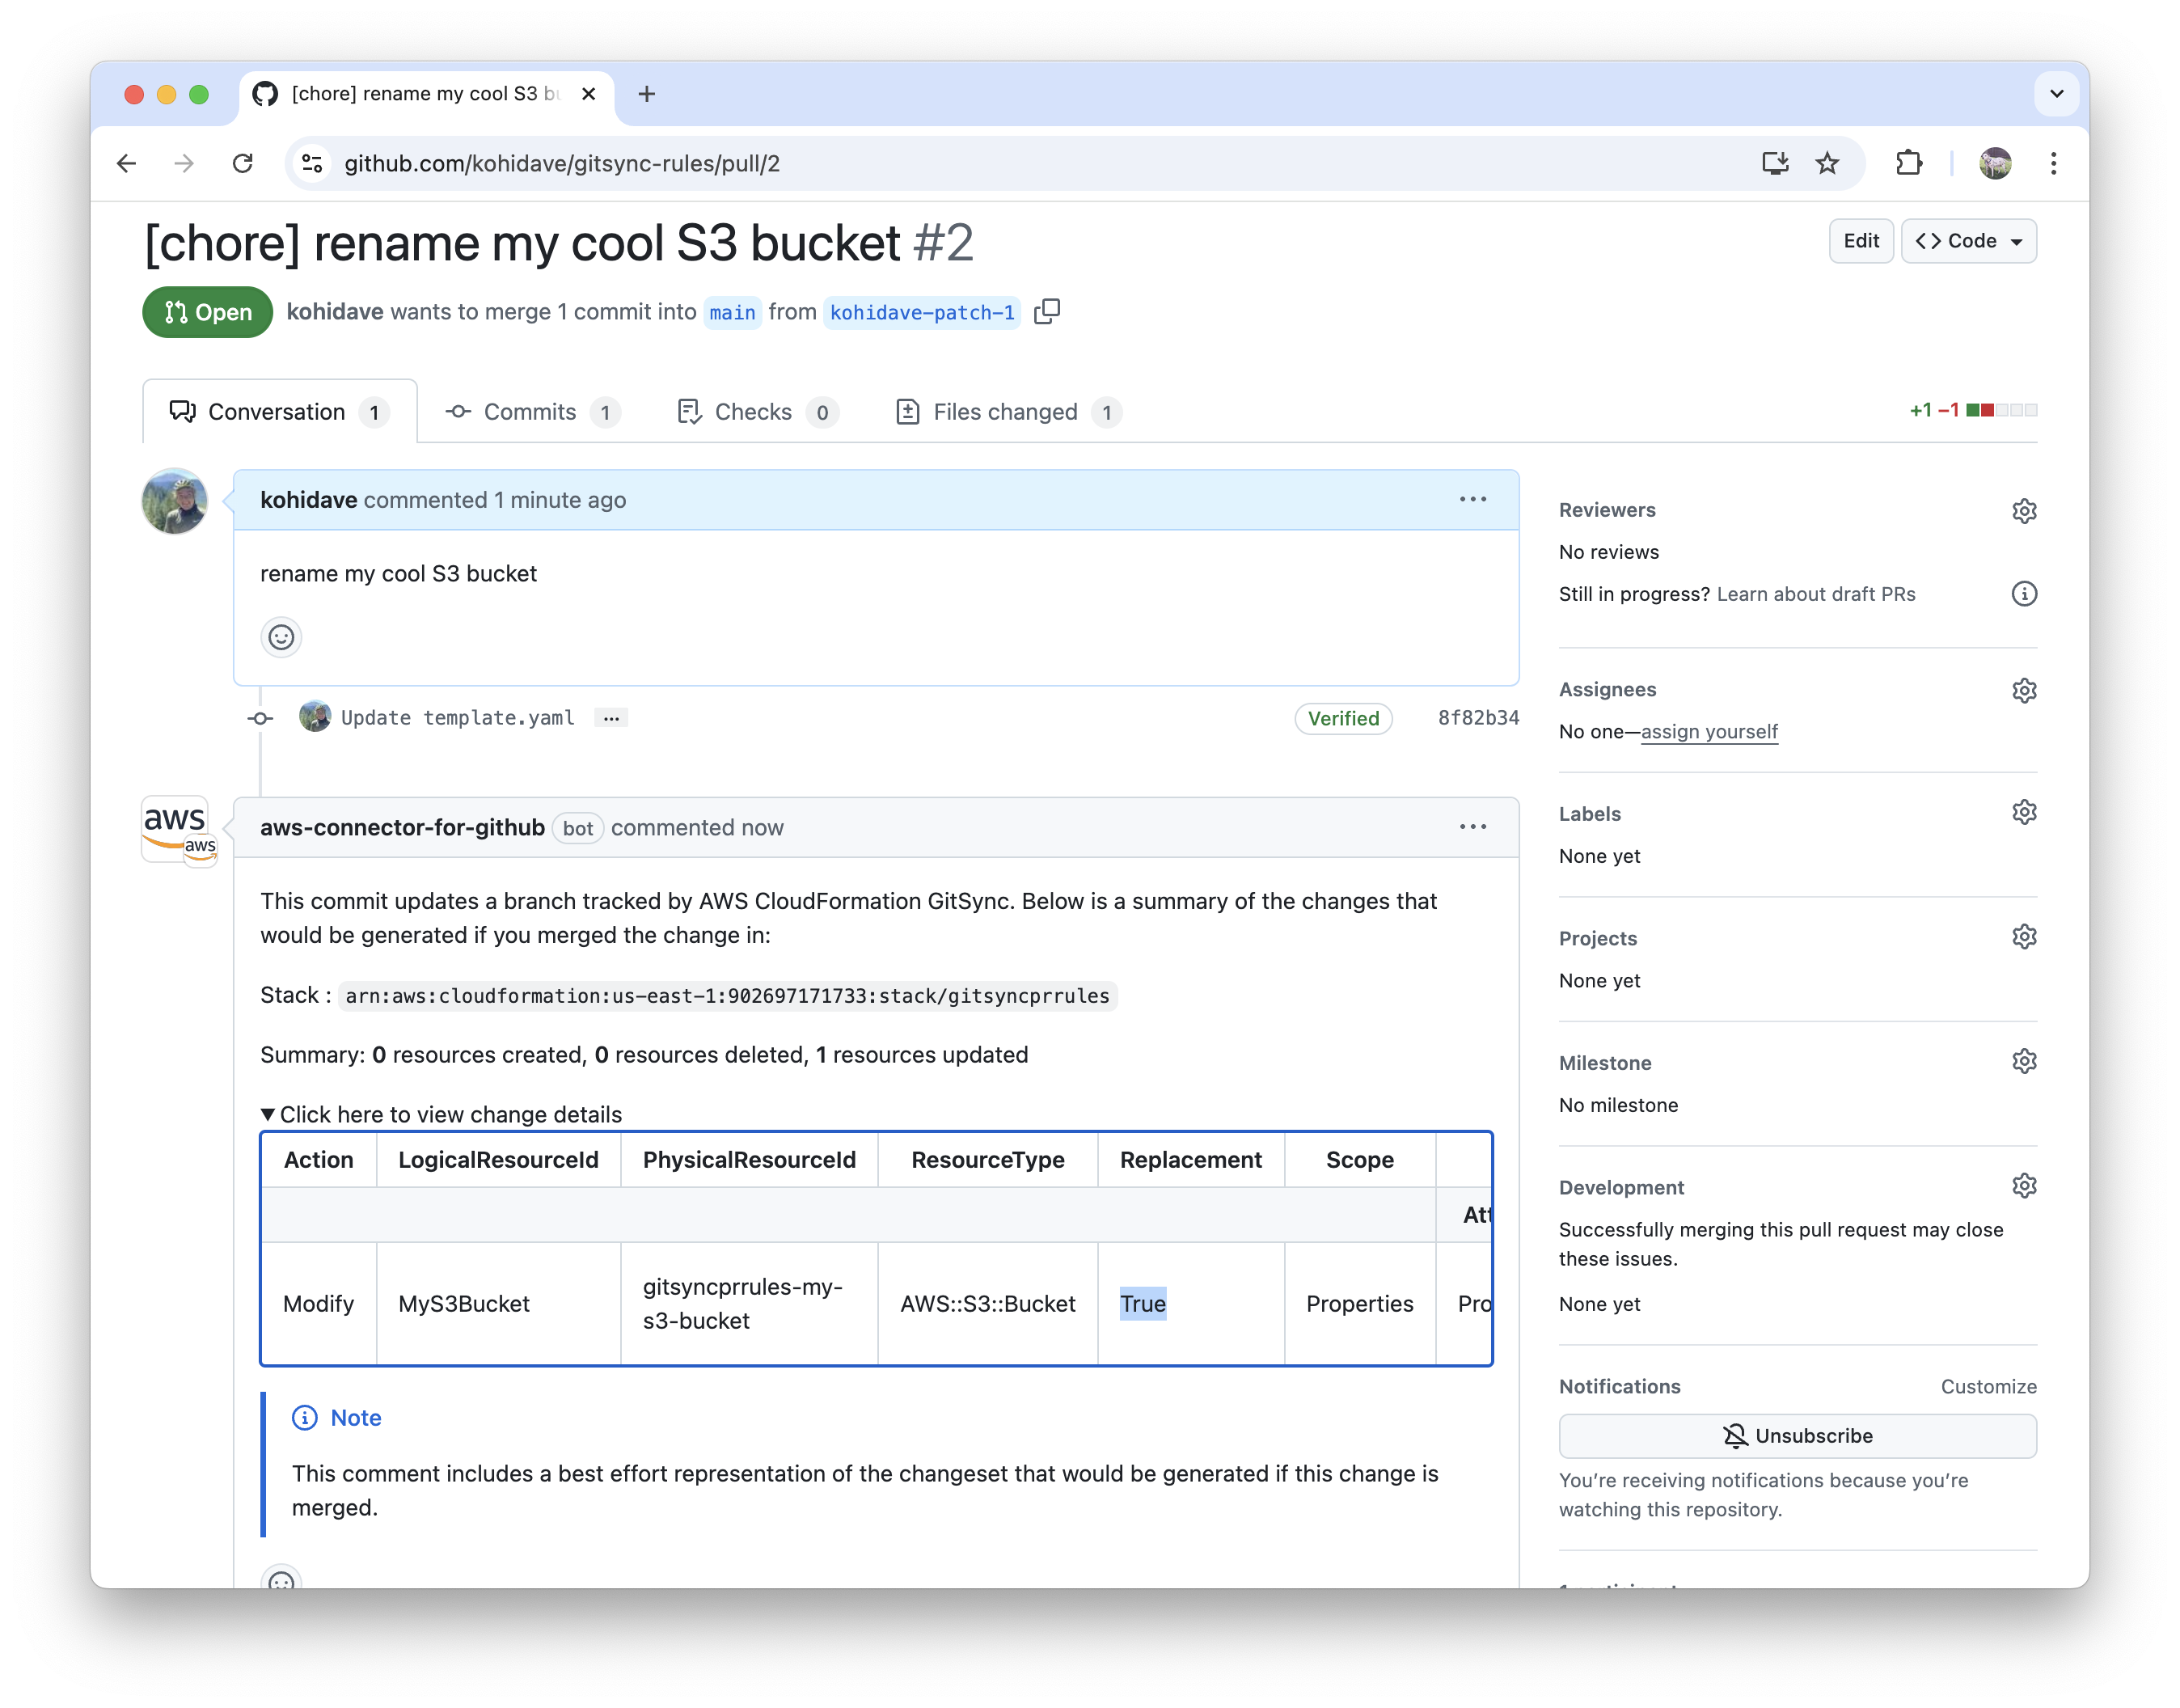Click the info icon beside draft PRs text
The image size is (2180, 1708).
(x=2025, y=594)
